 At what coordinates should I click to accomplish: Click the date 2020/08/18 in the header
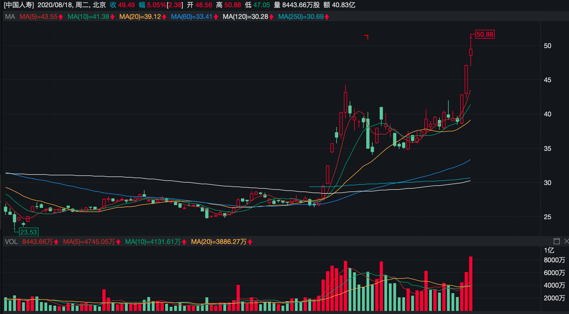[54, 5]
